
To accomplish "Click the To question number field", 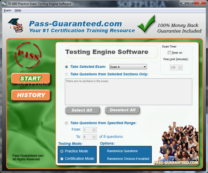I will point(88,137).
